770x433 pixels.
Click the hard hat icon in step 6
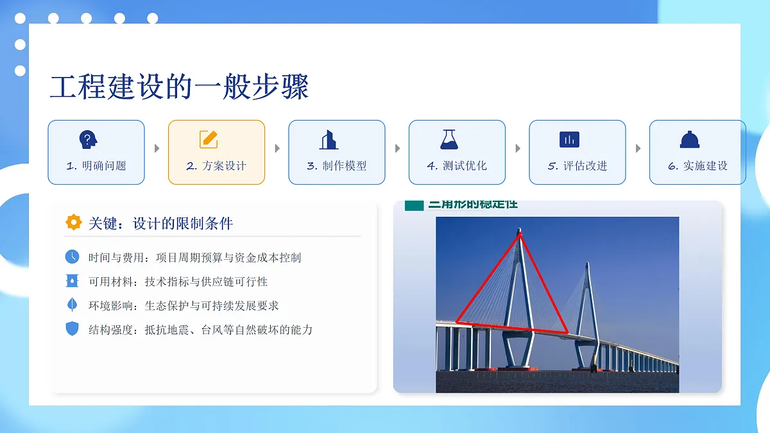(x=690, y=139)
